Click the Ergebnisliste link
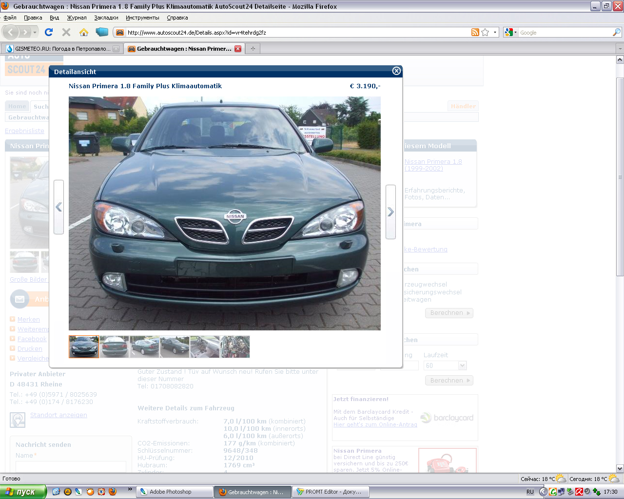Viewport: 624px width, 499px height. pos(24,131)
